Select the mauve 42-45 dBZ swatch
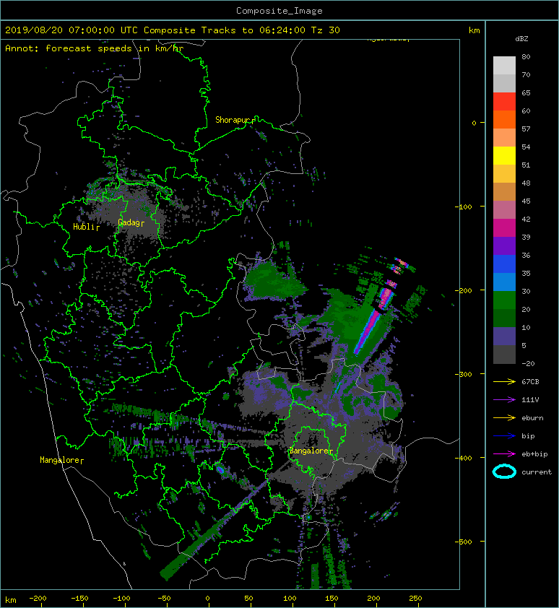This screenshot has height=608, width=559. (504, 210)
